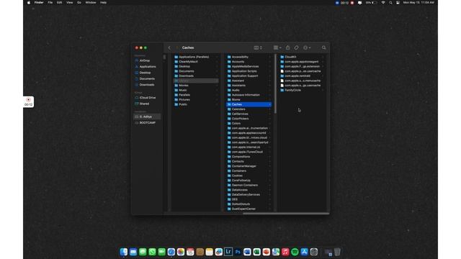Open the Window menu
This screenshot has width=461, height=259.
[x=91, y=2]
